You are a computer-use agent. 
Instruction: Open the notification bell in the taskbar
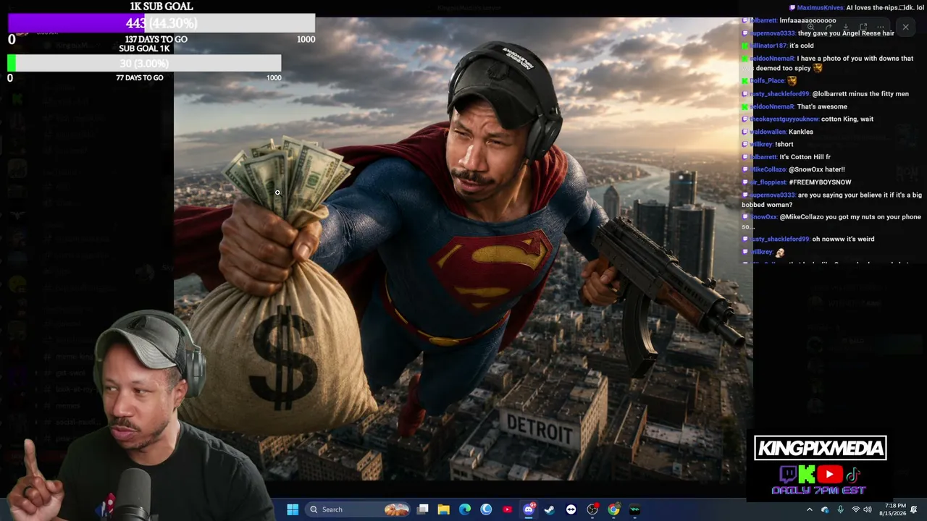point(914,509)
